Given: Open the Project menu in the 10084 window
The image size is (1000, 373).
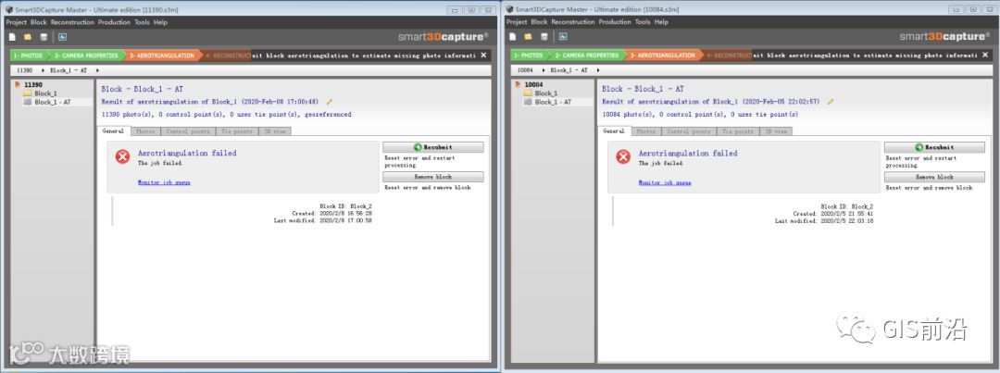Looking at the screenshot, I should pos(517,22).
